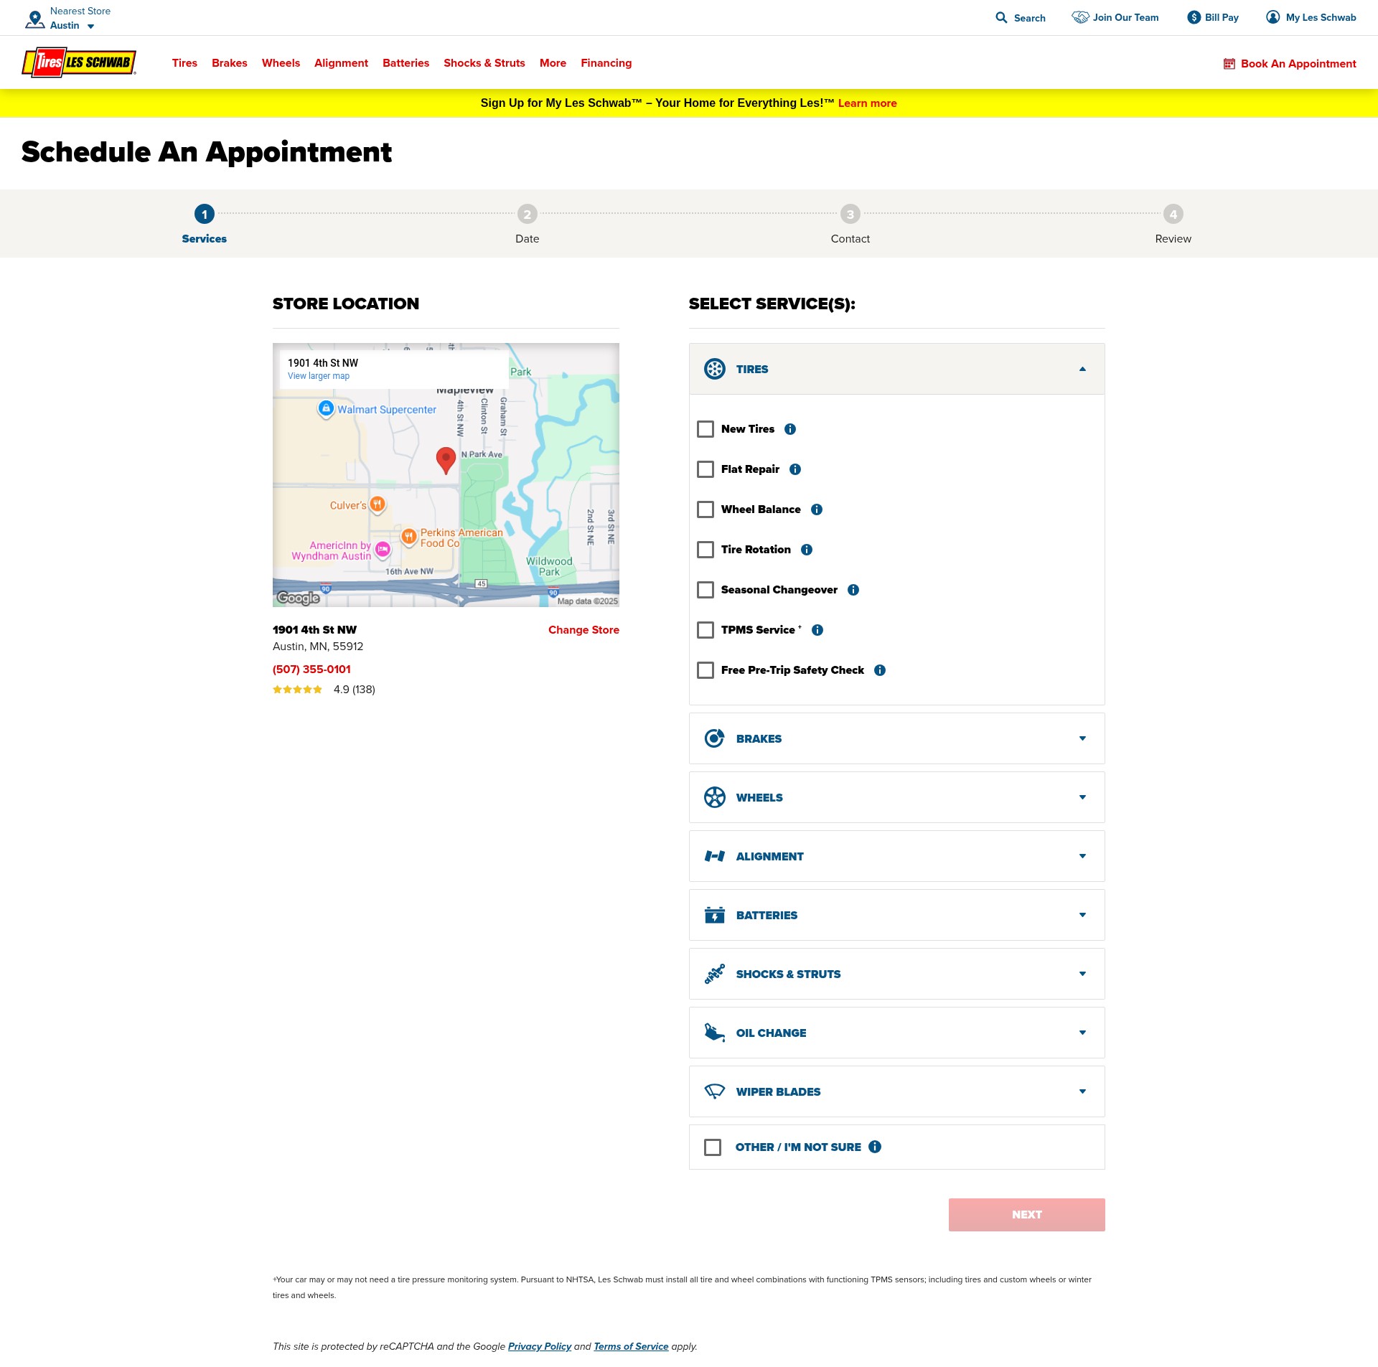Check the New Tires checkbox
Viewport: 1378px width, 1367px height.
(x=706, y=429)
